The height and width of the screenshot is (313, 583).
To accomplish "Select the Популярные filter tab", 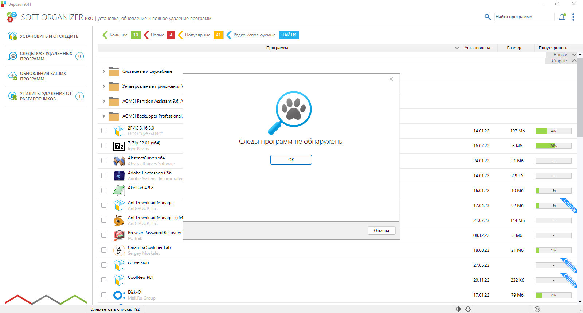I will point(200,35).
